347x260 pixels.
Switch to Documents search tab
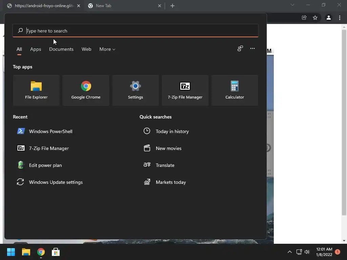[x=61, y=49]
